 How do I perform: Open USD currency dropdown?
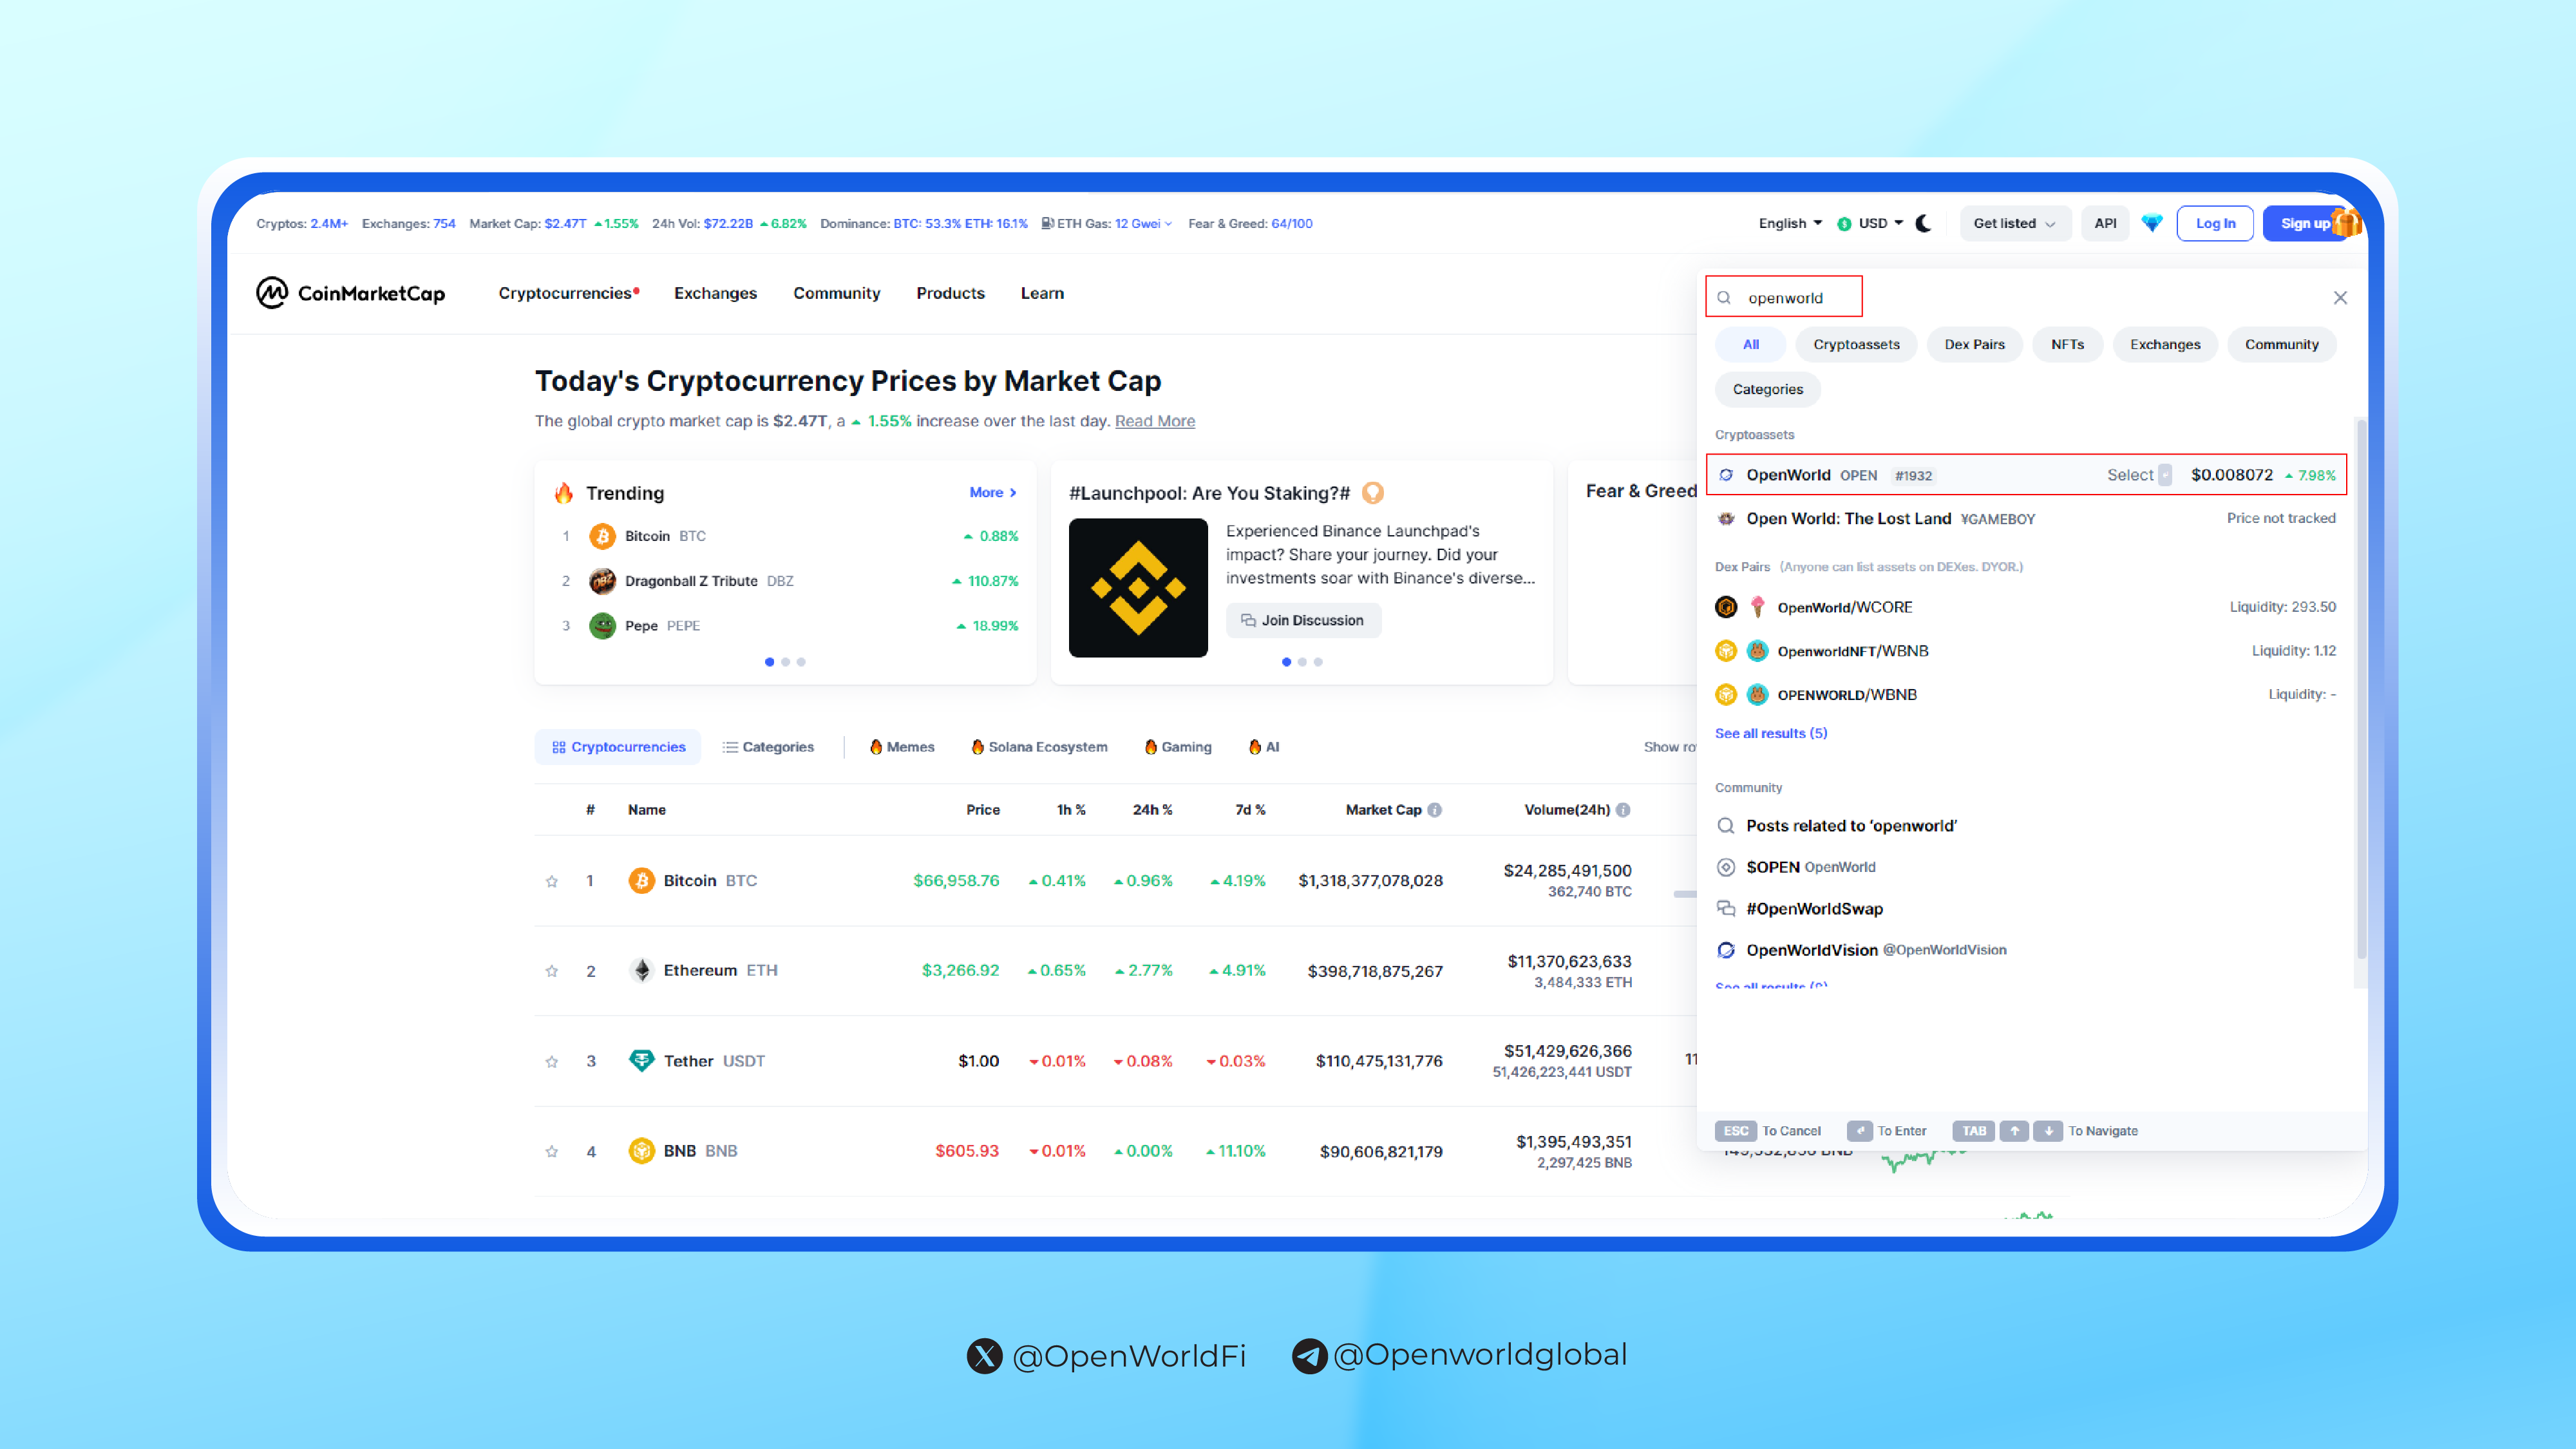(x=1870, y=223)
